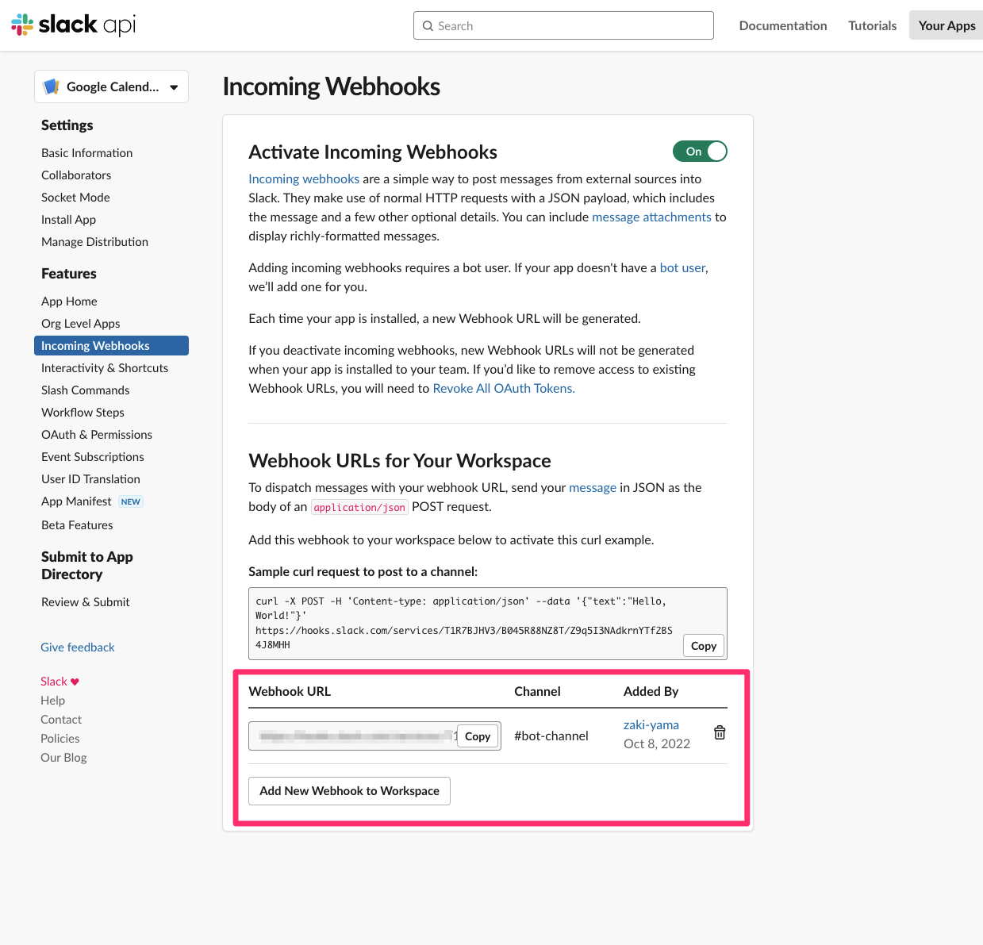This screenshot has height=945, width=983.
Task: Select User ID Translation
Action: tap(90, 478)
